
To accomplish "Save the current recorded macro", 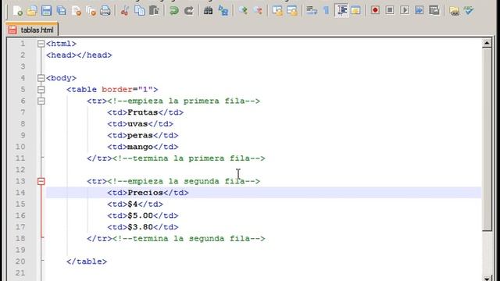I will coord(434,10).
